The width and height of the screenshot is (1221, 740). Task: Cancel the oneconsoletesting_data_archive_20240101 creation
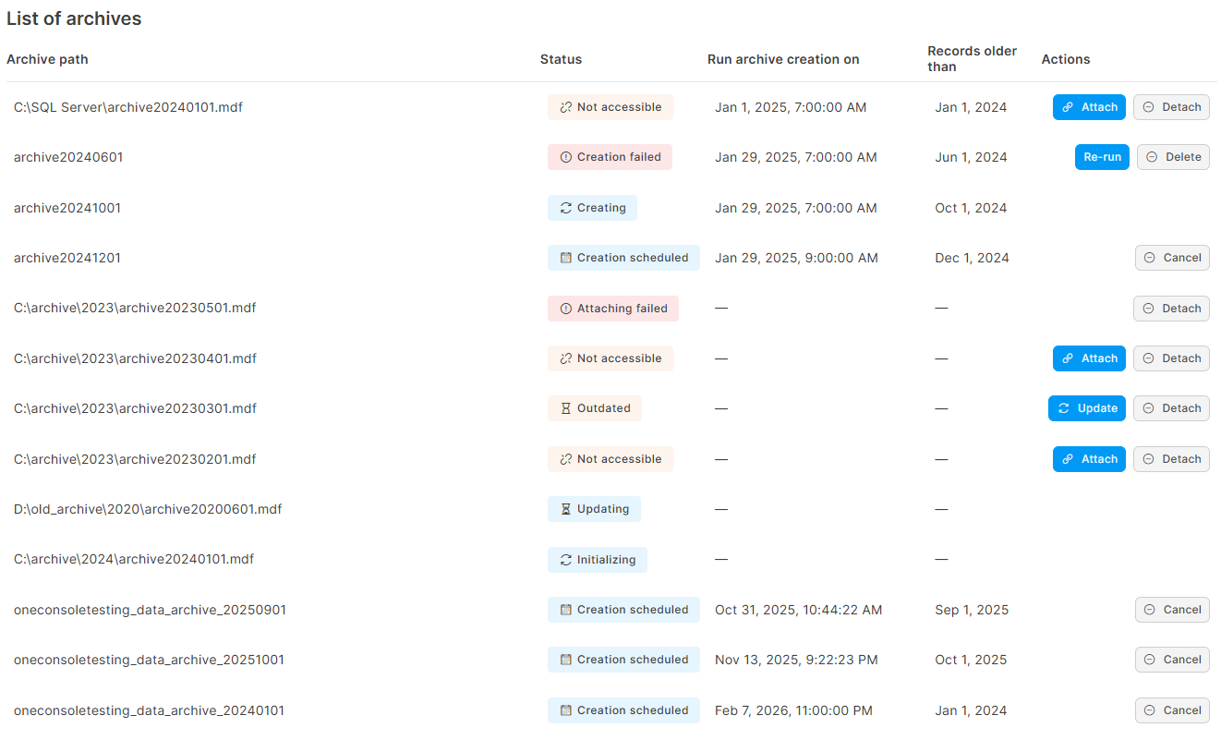coord(1172,710)
